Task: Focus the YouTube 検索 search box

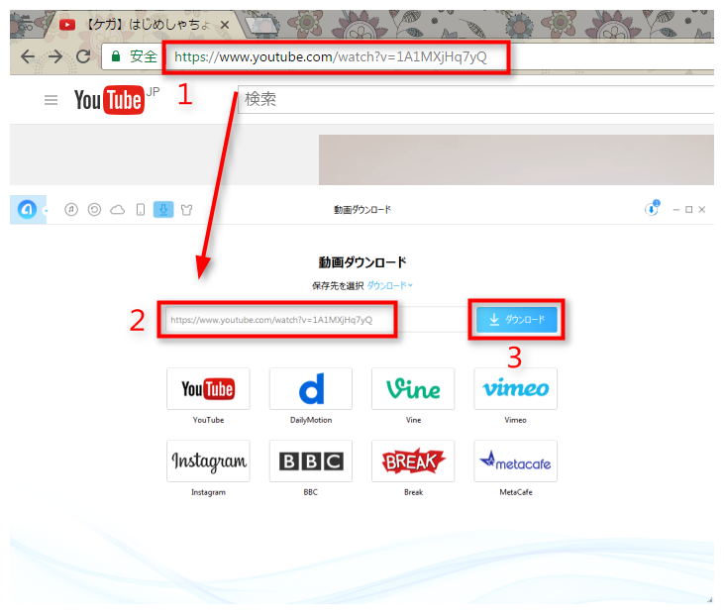Action: pyautogui.click(x=475, y=99)
